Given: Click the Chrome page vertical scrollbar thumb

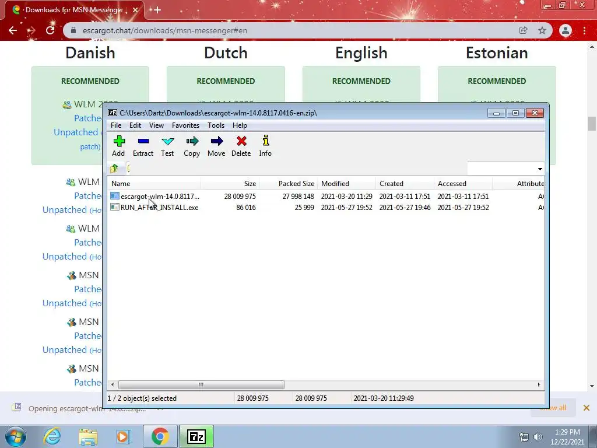Looking at the screenshot, I should pos(592,124).
